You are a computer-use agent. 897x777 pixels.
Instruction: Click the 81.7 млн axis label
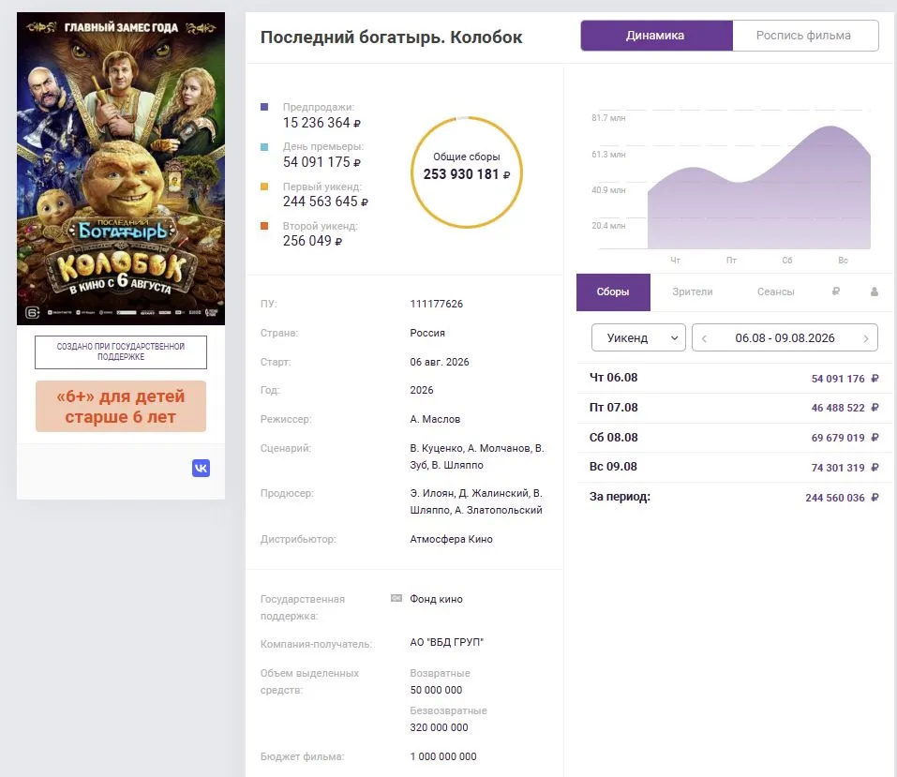[608, 118]
